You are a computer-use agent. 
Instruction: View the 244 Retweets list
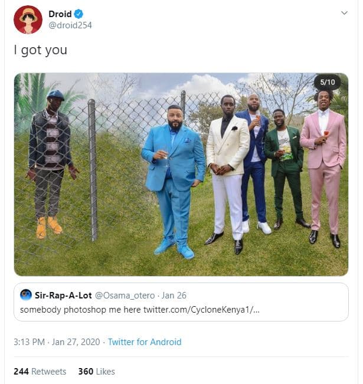[x=40, y=372]
